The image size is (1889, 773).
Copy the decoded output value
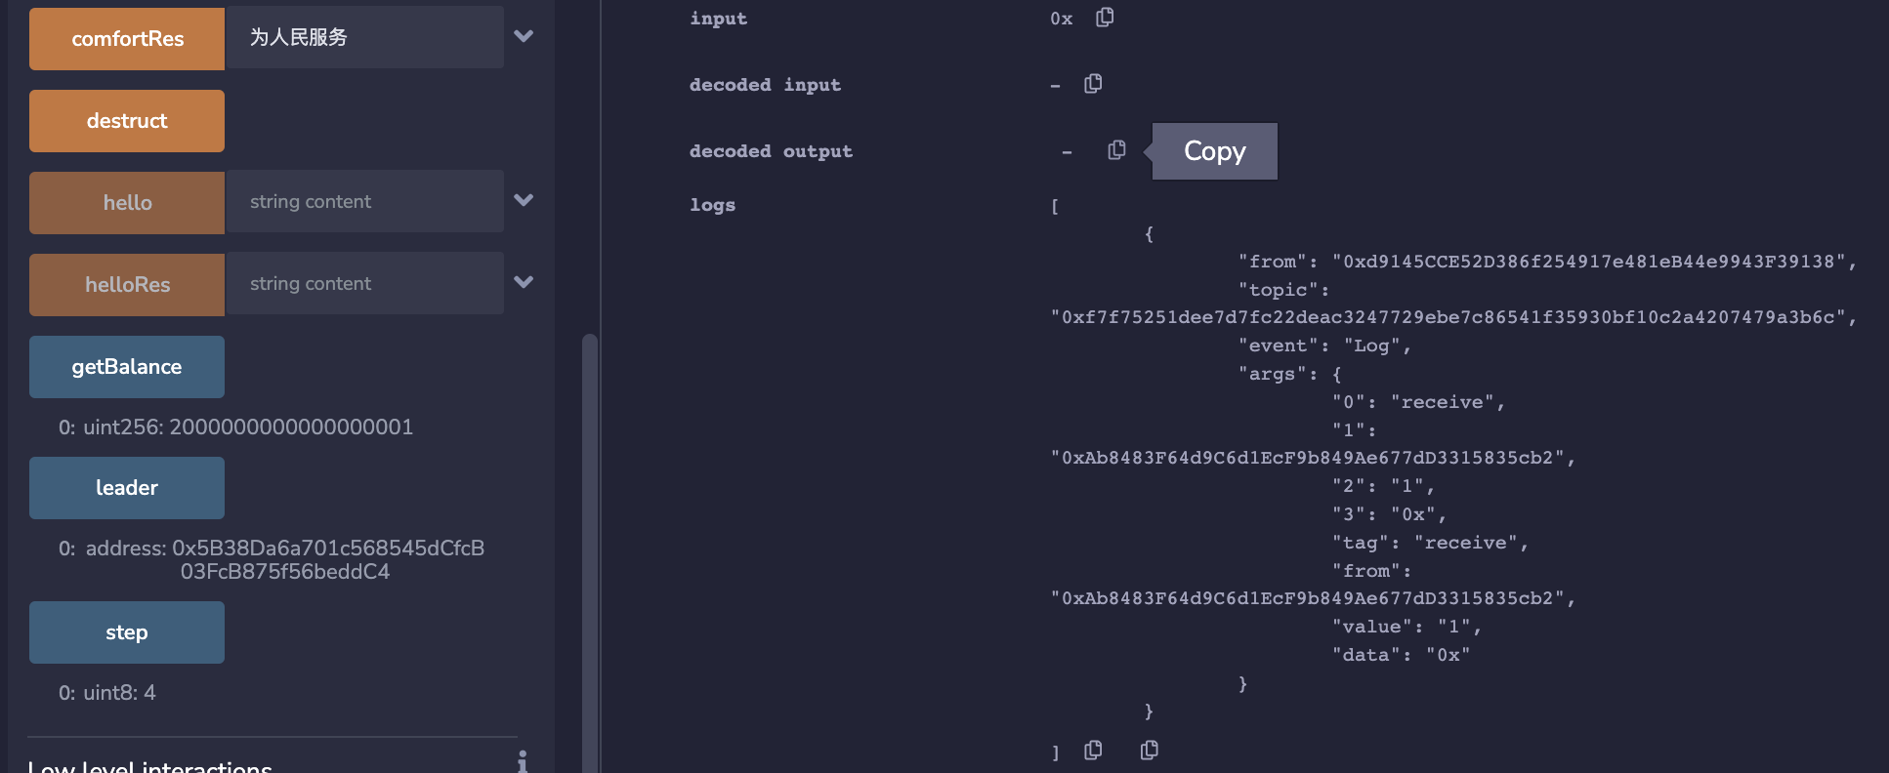click(1116, 150)
